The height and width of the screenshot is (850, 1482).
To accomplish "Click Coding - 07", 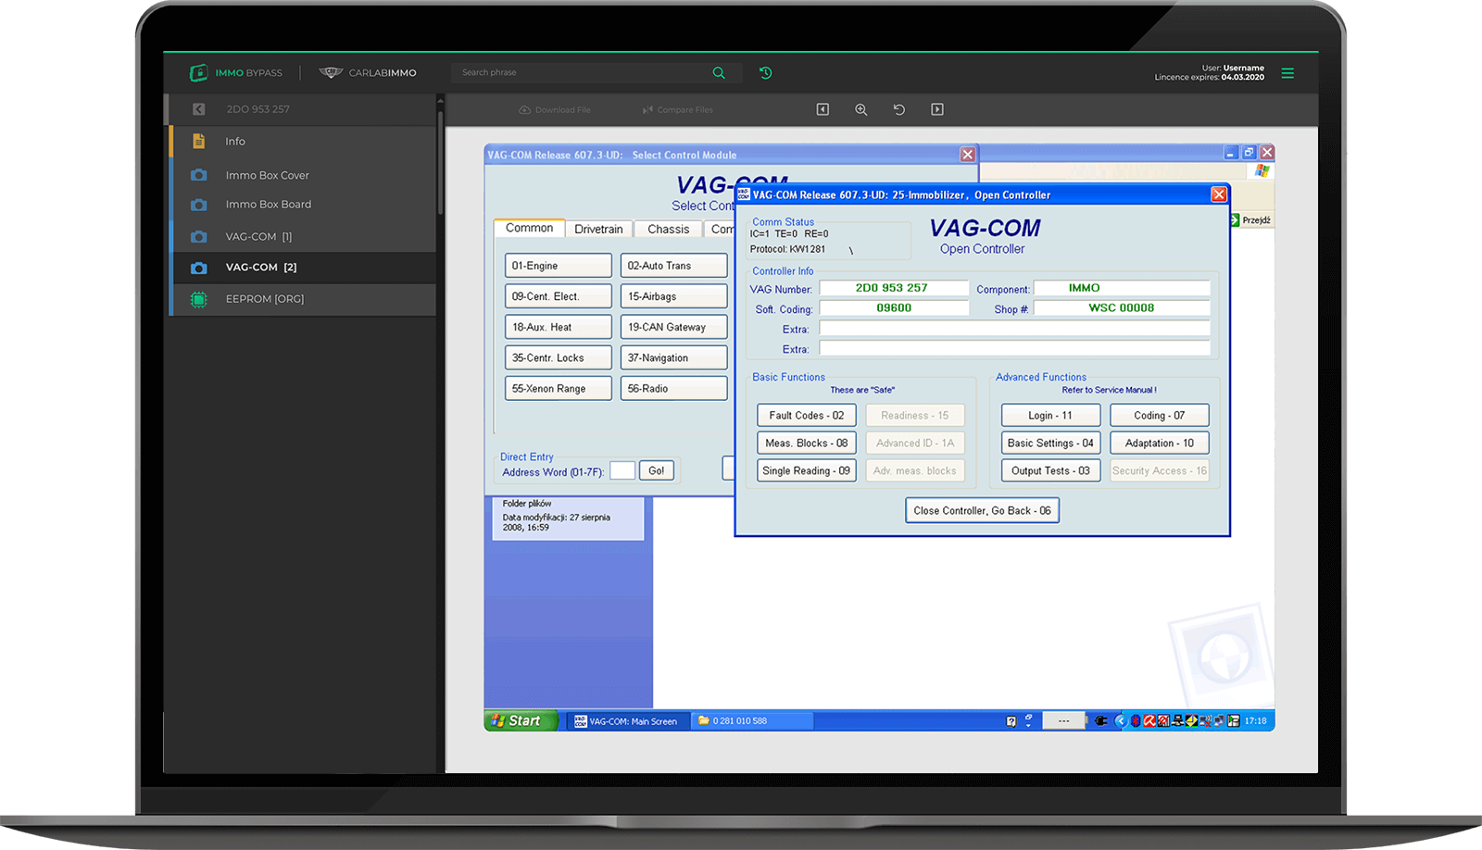I will tap(1160, 416).
